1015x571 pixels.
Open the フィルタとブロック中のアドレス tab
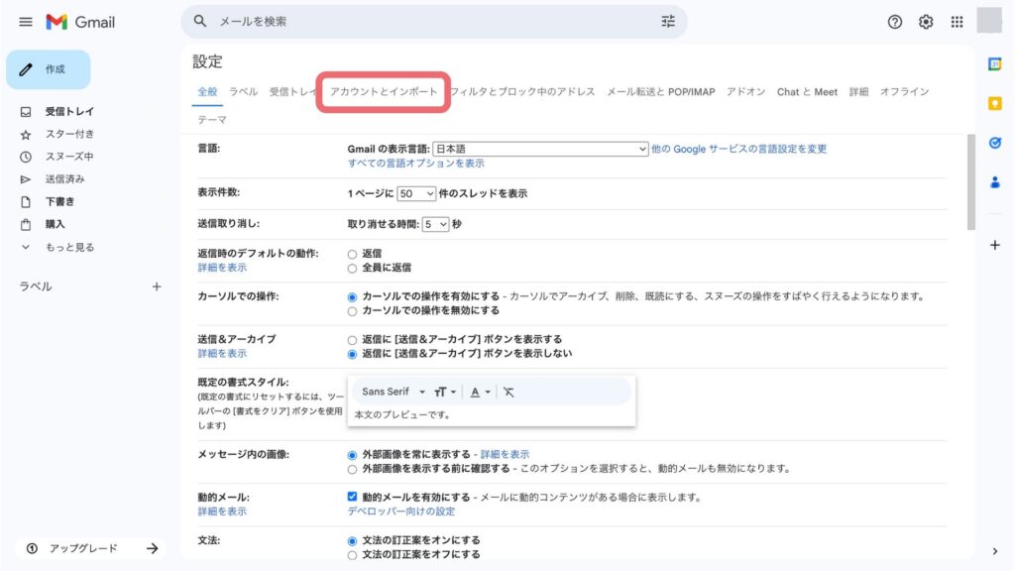(x=522, y=91)
